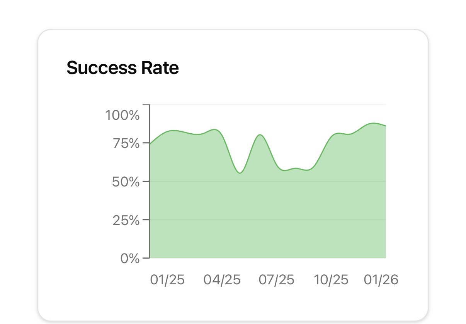Click the right end of the success line
466x324 pixels.
385,126
